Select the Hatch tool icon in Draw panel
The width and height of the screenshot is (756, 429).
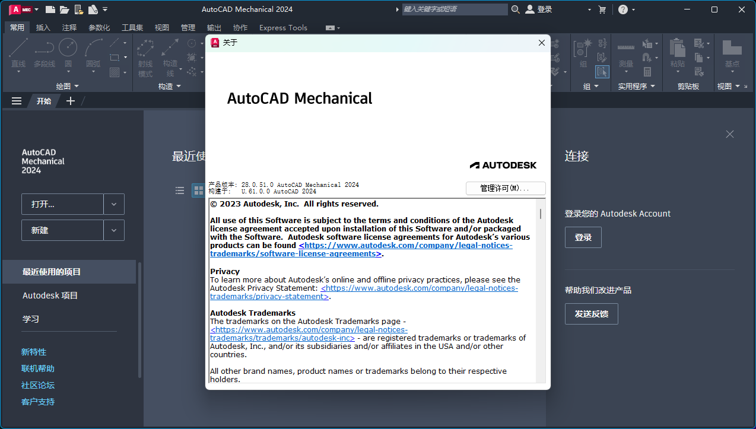point(114,72)
